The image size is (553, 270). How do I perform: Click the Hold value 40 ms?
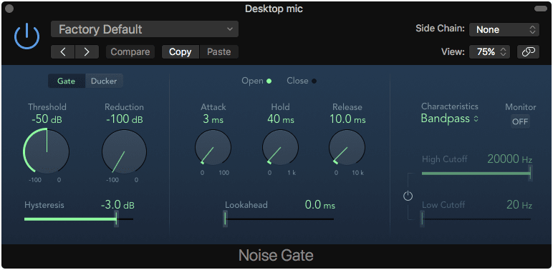tap(280, 119)
